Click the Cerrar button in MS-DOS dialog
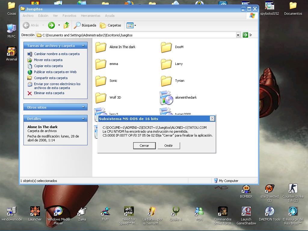 [144, 146]
